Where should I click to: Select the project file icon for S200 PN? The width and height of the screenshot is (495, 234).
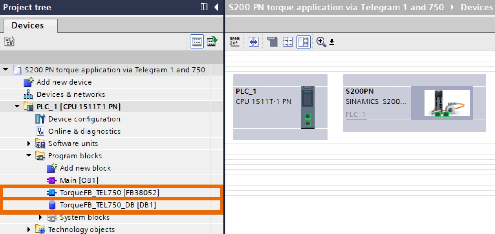[17, 70]
